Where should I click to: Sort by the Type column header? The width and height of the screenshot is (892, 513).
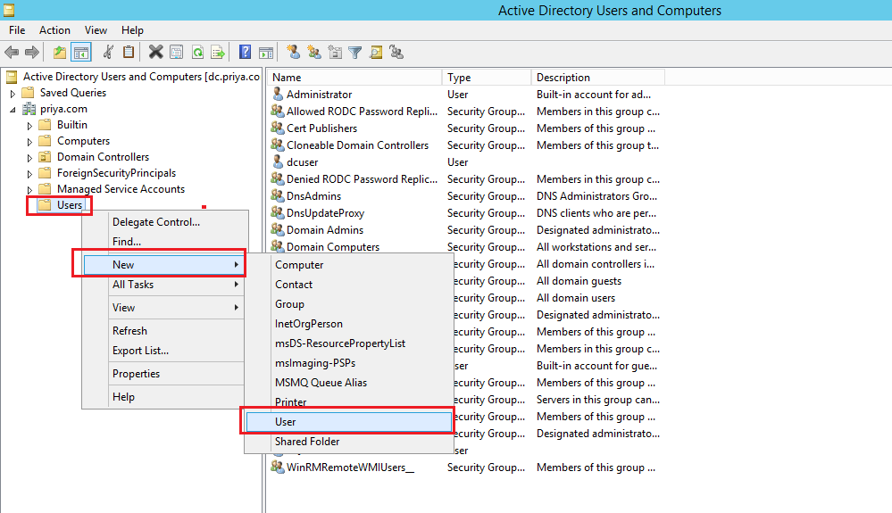pyautogui.click(x=487, y=78)
